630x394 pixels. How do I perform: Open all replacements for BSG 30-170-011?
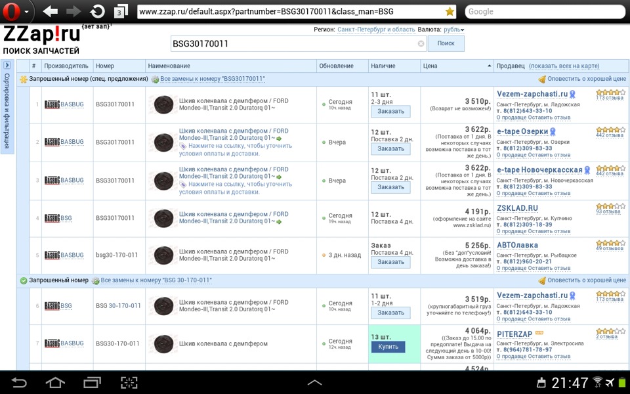click(156, 280)
